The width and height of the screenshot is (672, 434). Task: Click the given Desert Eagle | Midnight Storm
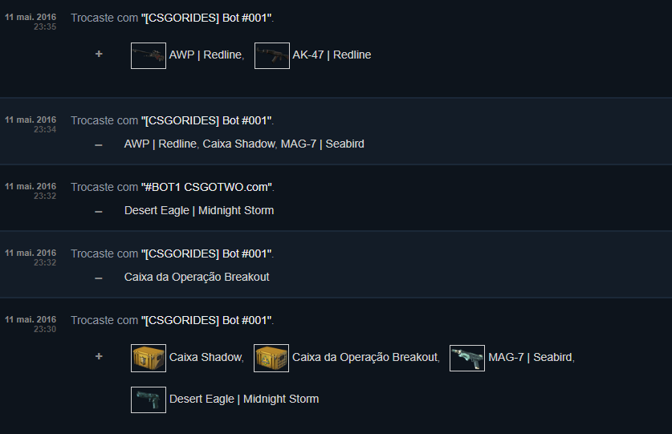199,210
